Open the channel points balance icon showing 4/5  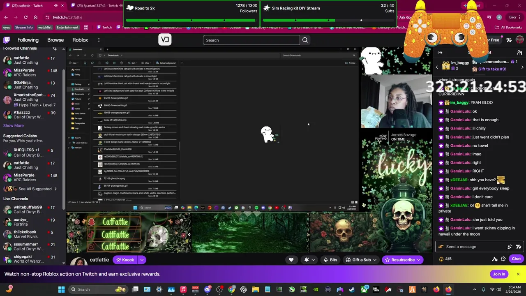click(x=445, y=259)
